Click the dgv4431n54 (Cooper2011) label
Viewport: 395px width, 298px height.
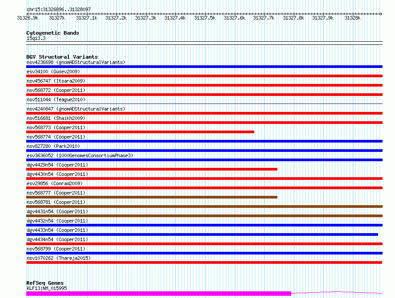point(57,211)
